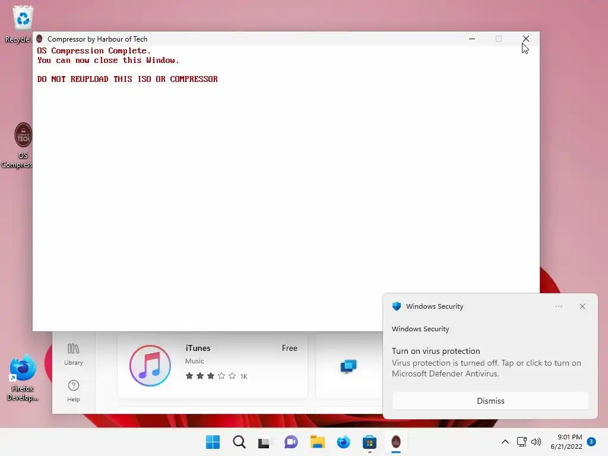The image size is (608, 456).
Task: Open the Windows Start menu
Action: coord(213,442)
